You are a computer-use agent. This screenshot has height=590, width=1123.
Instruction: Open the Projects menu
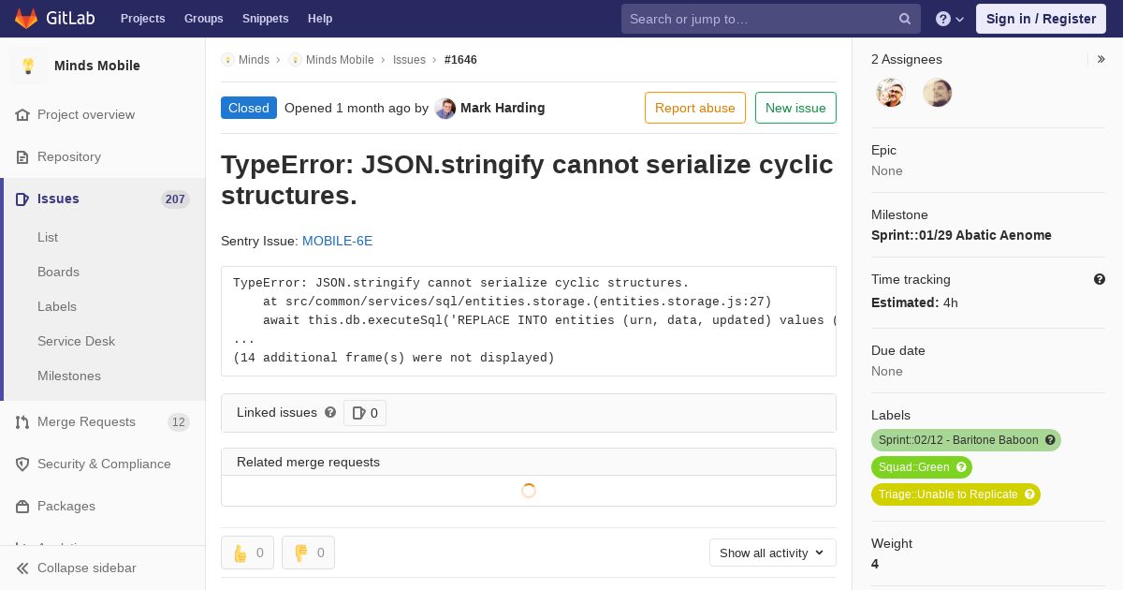[142, 19]
